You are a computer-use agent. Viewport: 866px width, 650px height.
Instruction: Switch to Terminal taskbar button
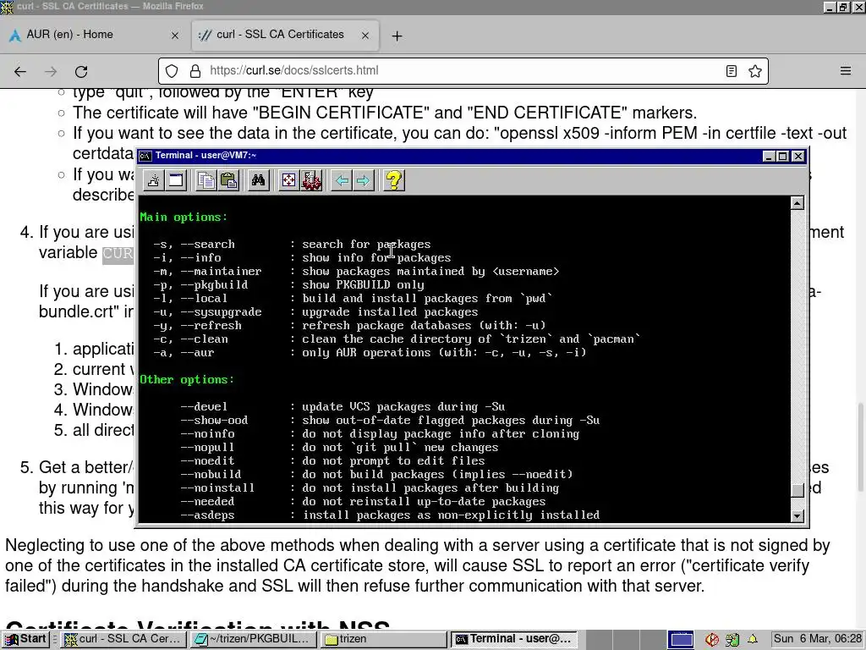[513, 639]
